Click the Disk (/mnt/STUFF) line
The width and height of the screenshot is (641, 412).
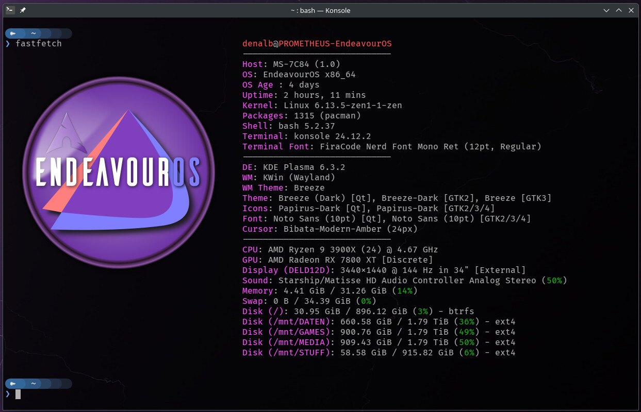tap(379, 353)
